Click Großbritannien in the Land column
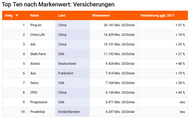Viewport: 189px width, 118px height. point(69,112)
